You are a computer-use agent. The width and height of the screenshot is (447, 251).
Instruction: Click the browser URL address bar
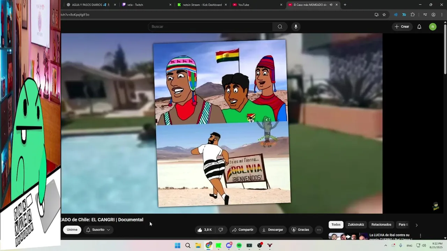(215, 15)
